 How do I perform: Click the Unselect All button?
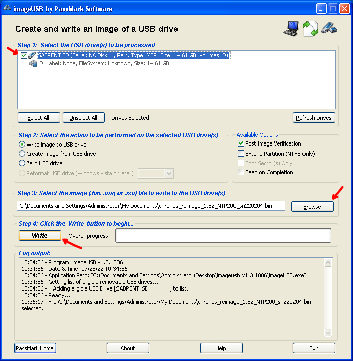tap(84, 118)
